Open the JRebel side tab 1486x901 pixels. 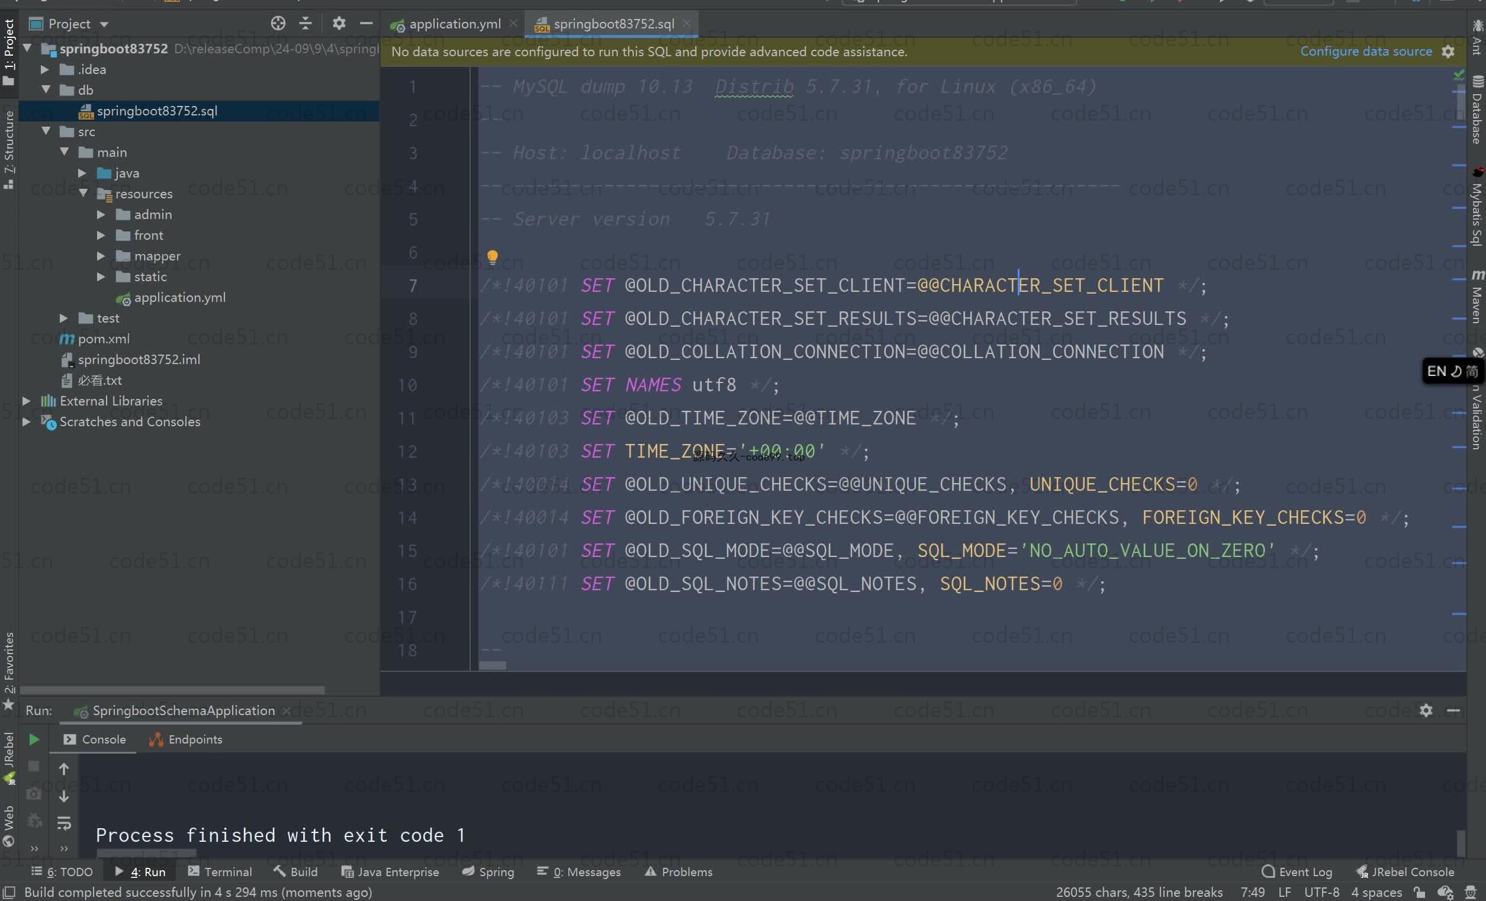click(8, 758)
